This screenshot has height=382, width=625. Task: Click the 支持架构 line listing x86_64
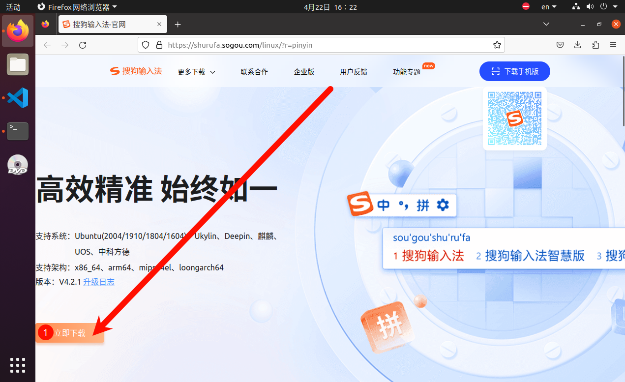pyautogui.click(x=130, y=267)
